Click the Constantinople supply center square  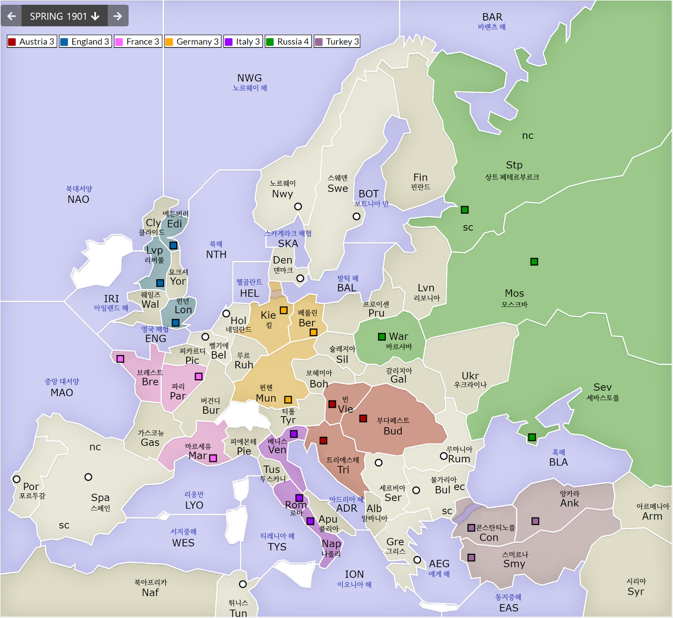point(472,528)
